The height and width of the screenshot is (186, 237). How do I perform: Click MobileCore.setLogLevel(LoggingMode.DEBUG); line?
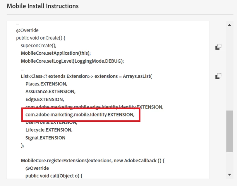(72, 61)
